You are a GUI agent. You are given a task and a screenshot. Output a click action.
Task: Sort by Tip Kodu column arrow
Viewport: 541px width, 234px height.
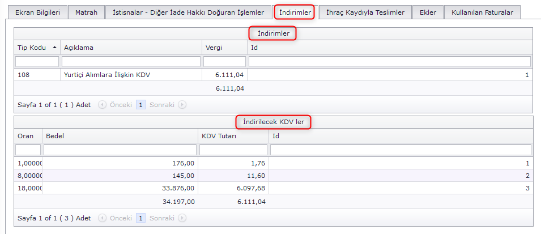(x=54, y=48)
